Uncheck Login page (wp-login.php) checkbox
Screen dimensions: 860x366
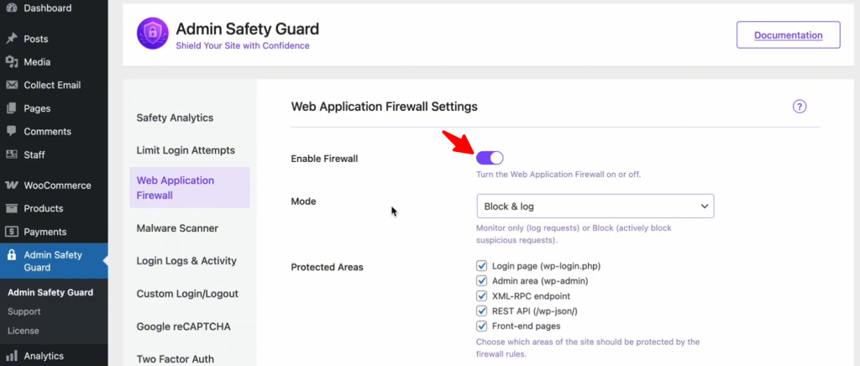pos(482,266)
